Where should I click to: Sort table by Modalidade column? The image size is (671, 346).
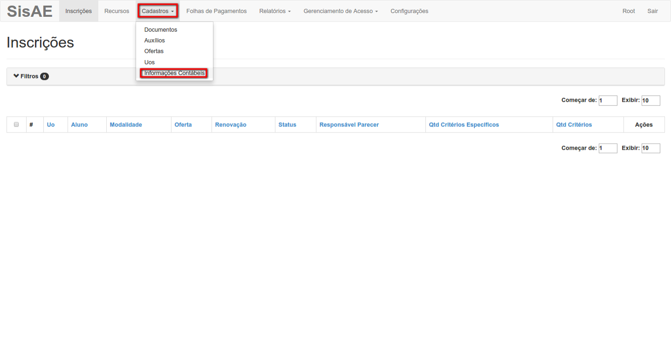(126, 125)
